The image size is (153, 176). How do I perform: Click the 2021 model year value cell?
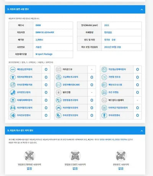click(122, 25)
